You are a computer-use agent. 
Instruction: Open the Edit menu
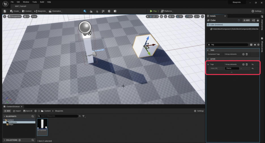pyautogui.click(x=18, y=2)
